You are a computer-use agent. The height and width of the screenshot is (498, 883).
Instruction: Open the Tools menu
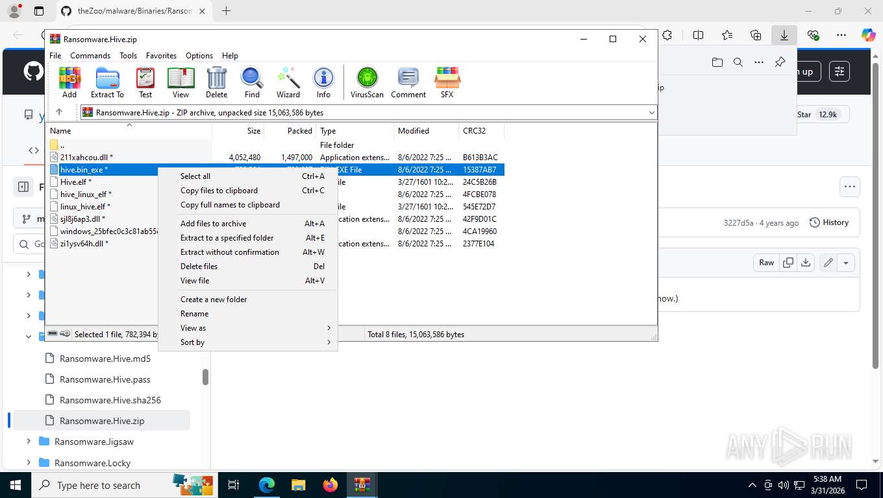click(128, 56)
